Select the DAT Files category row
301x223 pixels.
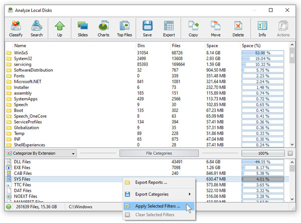tap(147, 190)
